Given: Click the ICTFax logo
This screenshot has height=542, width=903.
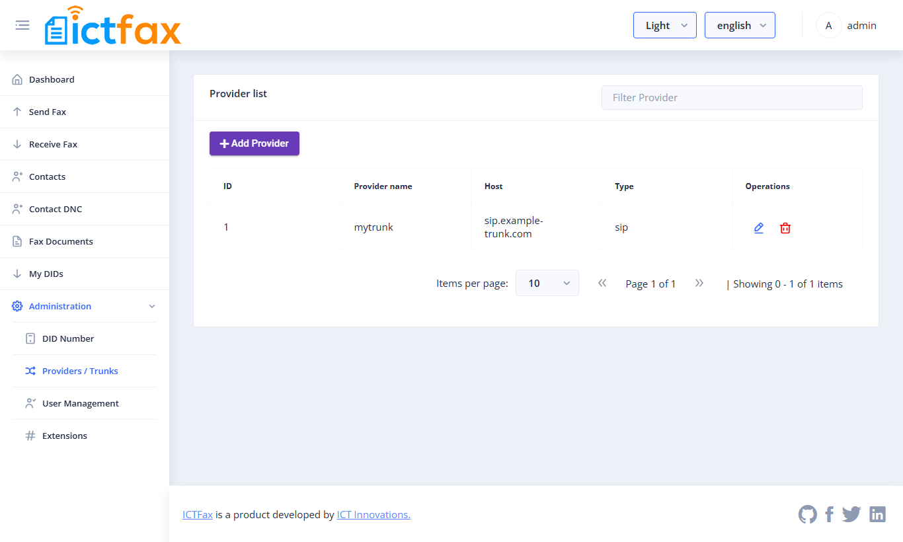Looking at the screenshot, I should click(x=113, y=25).
